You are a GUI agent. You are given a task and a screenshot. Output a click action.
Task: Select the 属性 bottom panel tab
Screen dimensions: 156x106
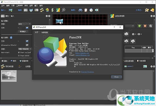click(4, 61)
